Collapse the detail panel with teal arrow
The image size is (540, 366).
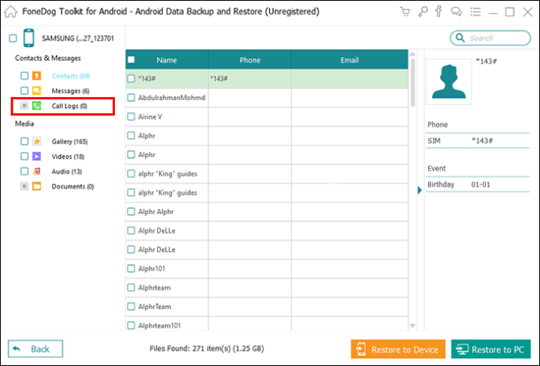(x=419, y=190)
